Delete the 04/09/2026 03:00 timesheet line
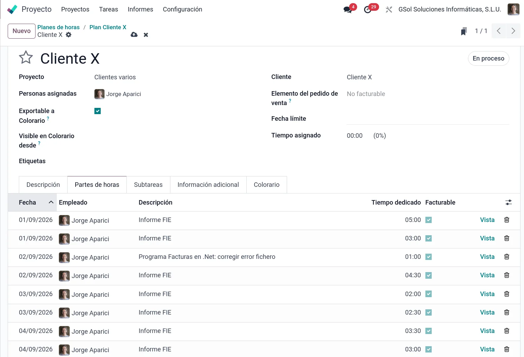 click(x=507, y=349)
